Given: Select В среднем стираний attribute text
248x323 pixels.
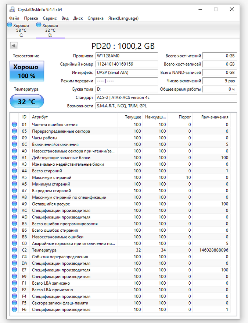Looking at the screenshot, I should [51, 191].
